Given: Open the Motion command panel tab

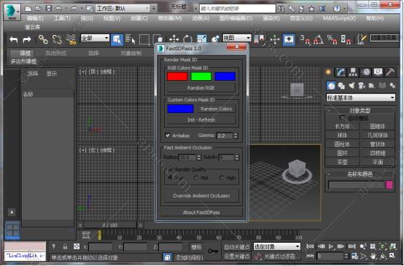Looking at the screenshot, I should (x=366, y=72).
